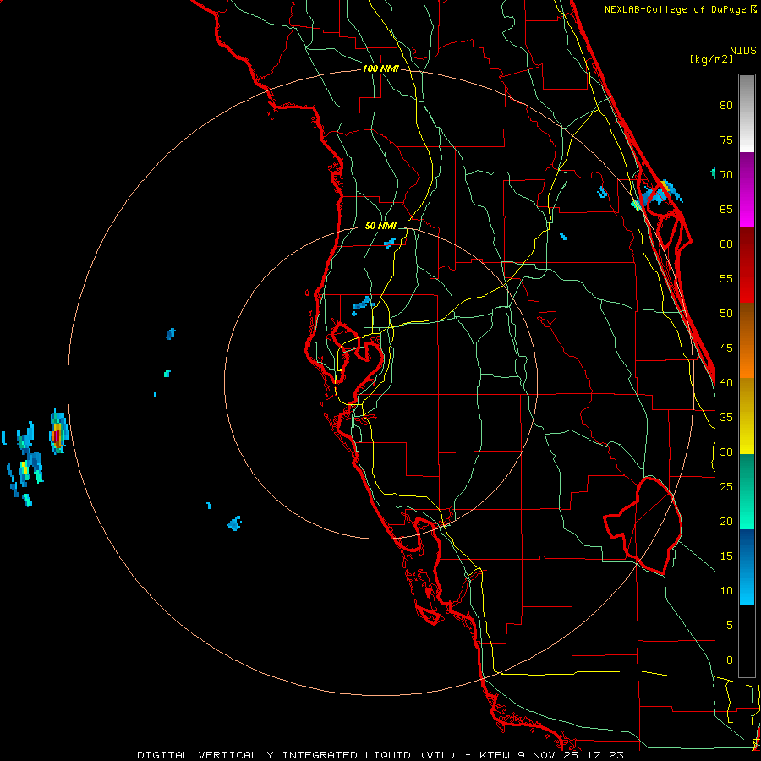Click the scale value 55
Image resolution: width=761 pixels, height=761 pixels.
tap(726, 278)
